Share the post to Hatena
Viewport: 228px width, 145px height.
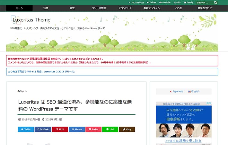[77, 129]
